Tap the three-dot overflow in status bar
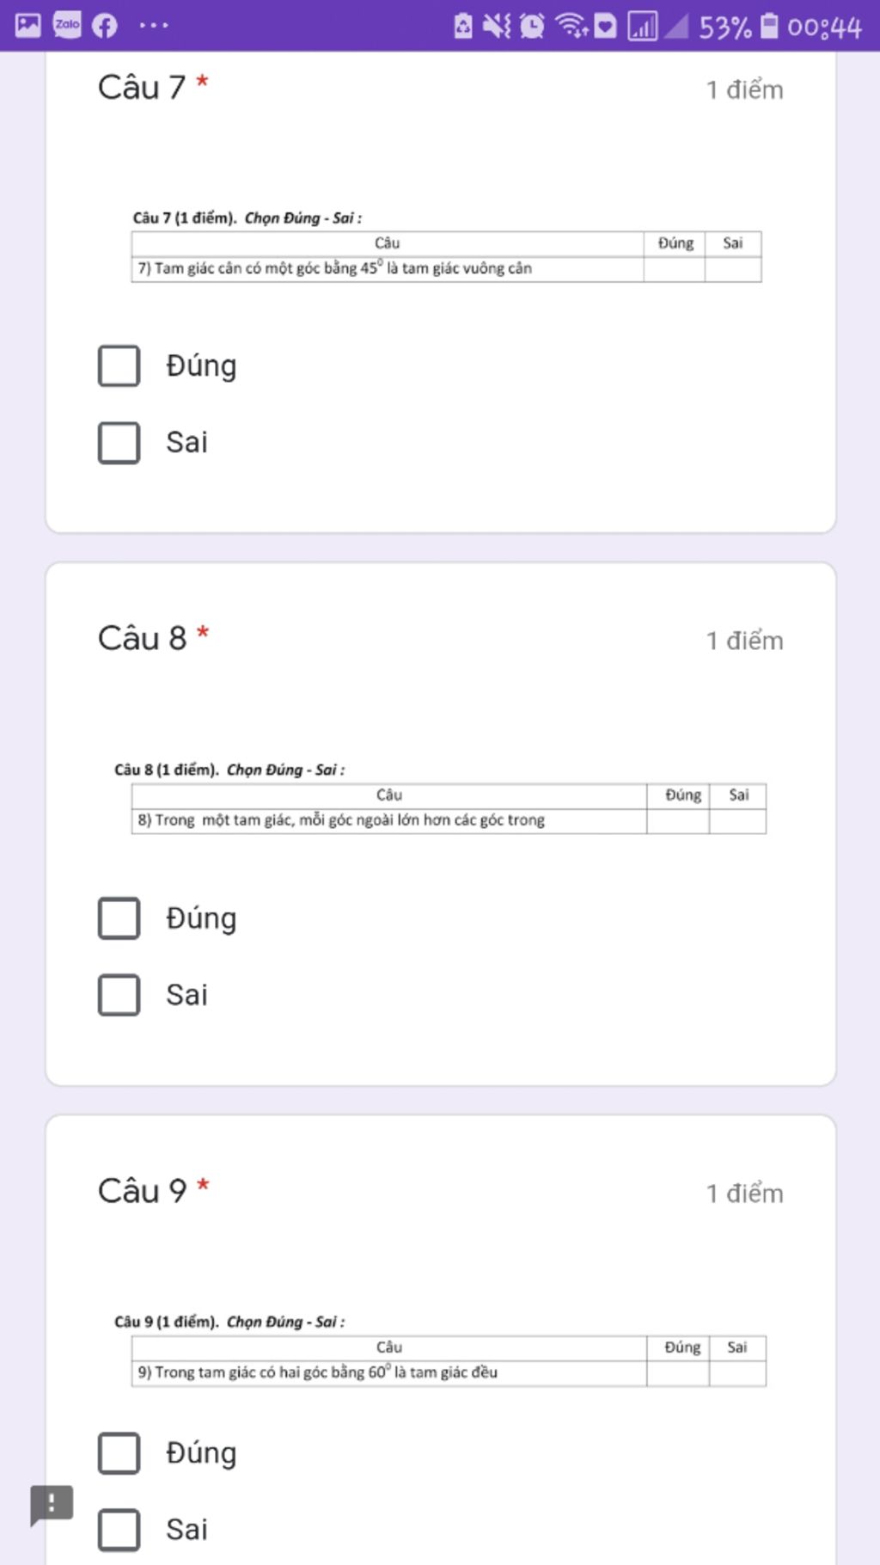This screenshot has width=880, height=1565. click(154, 25)
